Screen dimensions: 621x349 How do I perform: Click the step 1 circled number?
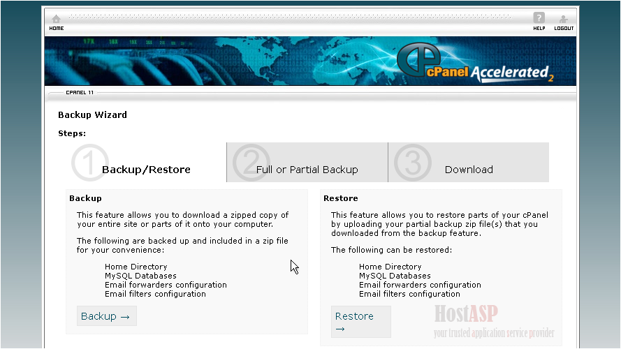tap(86, 163)
